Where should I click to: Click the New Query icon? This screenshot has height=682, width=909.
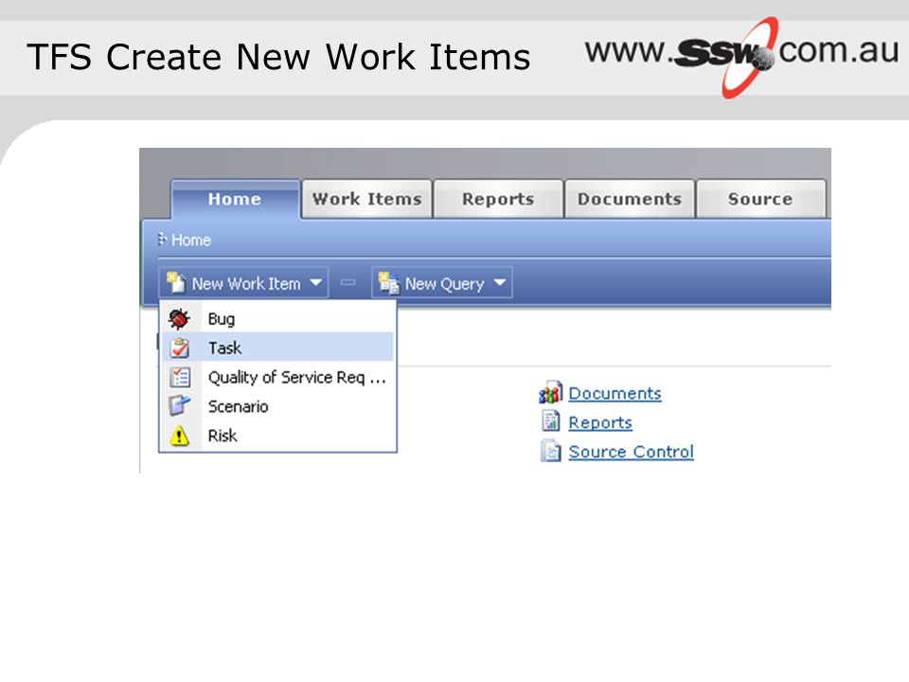388,283
